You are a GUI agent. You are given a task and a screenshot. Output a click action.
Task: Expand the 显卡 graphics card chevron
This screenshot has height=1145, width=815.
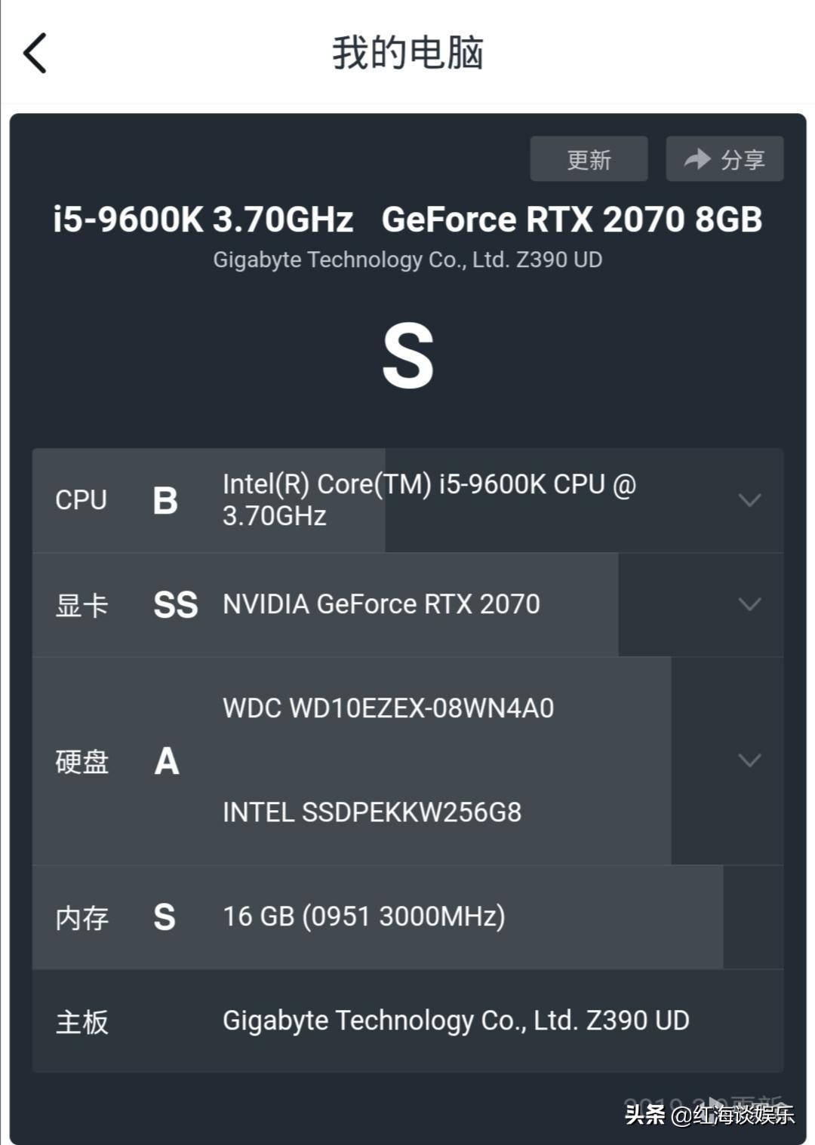(749, 604)
